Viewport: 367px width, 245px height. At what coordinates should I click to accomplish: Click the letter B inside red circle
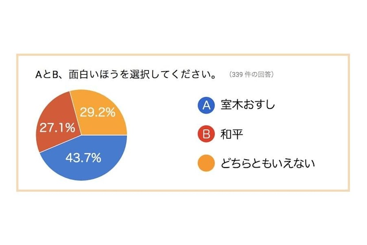(206, 134)
